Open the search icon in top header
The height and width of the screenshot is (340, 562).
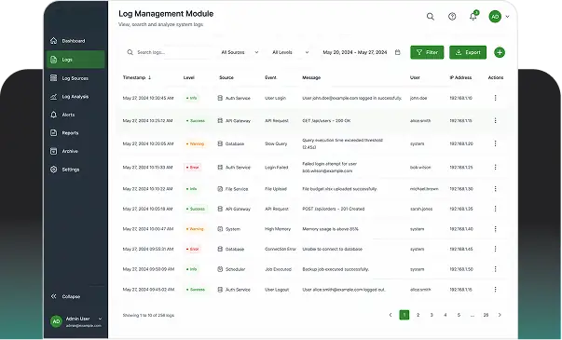click(x=431, y=17)
